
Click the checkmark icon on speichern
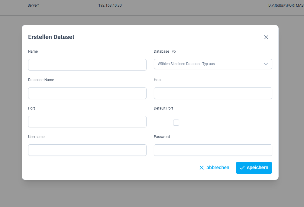242,168
